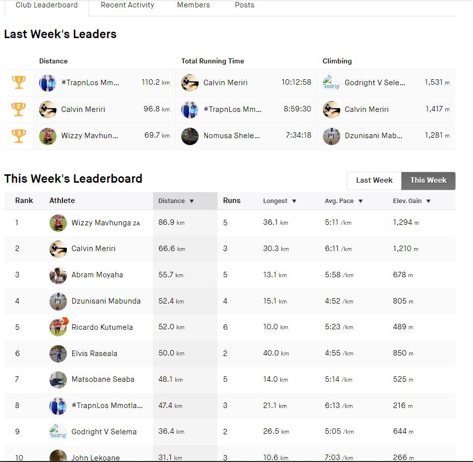Go to the Posts tab
Viewport: 473px width, 462px height.
pyautogui.click(x=244, y=5)
